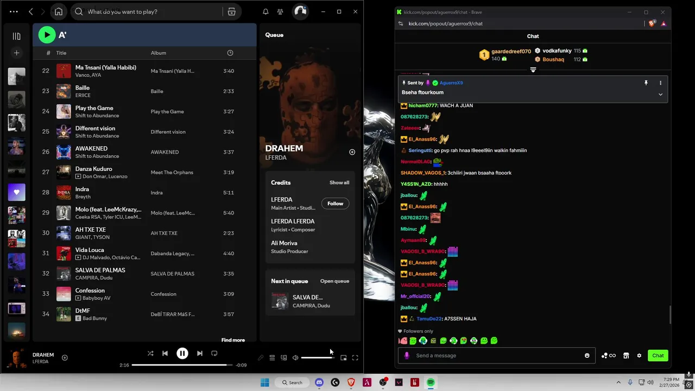Image resolution: width=695 pixels, height=391 pixels.
Task: Toggle the Queue view icon in player bar
Action: coord(272,358)
